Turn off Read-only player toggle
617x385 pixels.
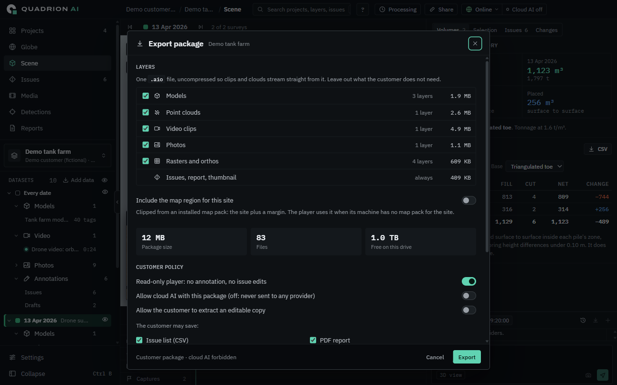coord(468,281)
